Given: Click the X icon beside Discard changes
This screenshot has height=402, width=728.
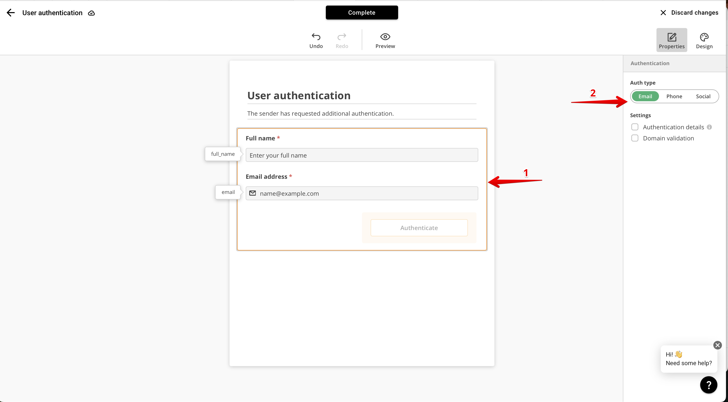Looking at the screenshot, I should 663,13.
